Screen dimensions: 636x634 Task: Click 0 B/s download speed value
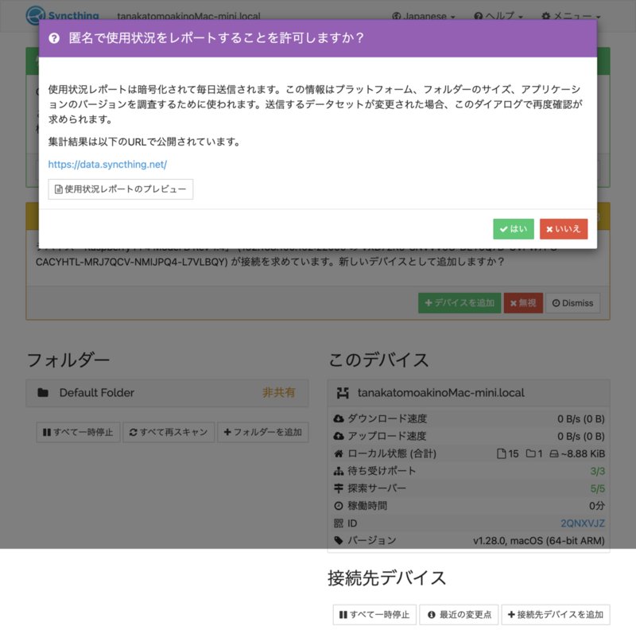581,419
